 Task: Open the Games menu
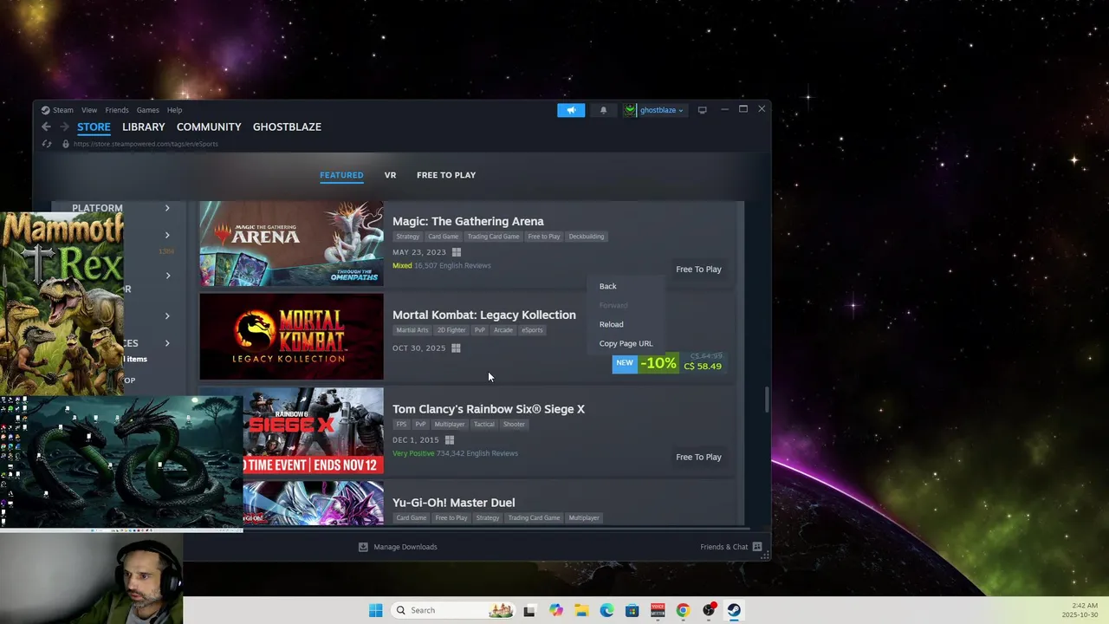[148, 110]
